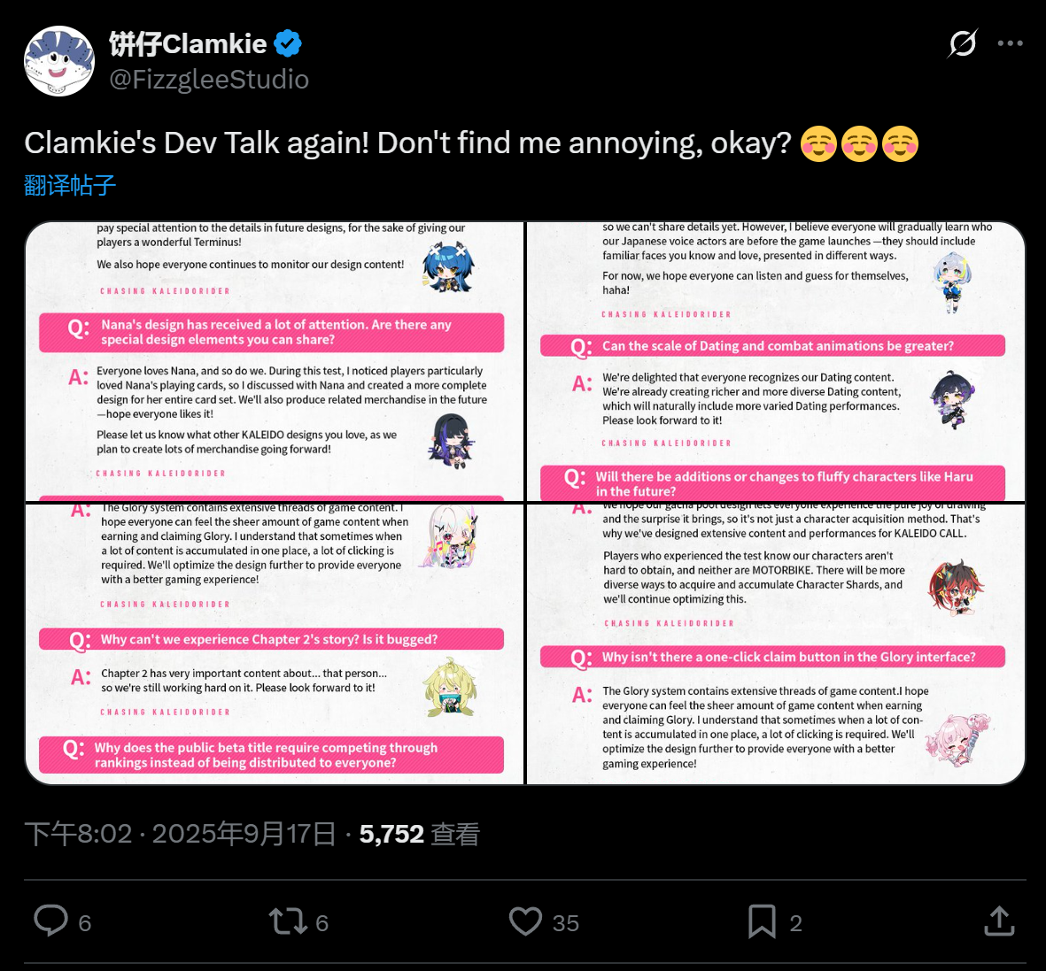Open the @FizzgleeStudio handle link
Screen dimensions: 1046x971
[x=209, y=80]
